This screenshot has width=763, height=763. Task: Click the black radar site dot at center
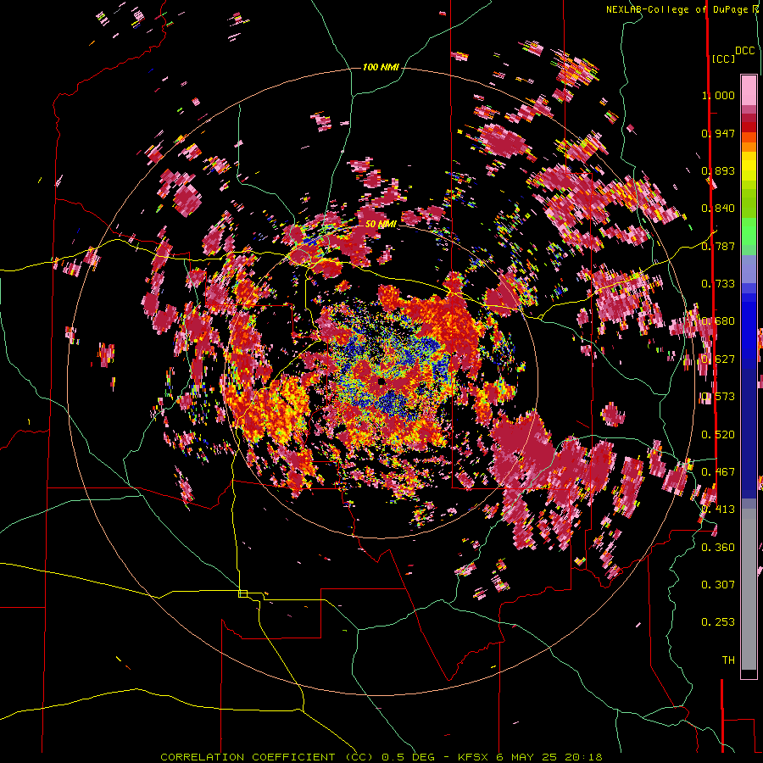point(382,381)
